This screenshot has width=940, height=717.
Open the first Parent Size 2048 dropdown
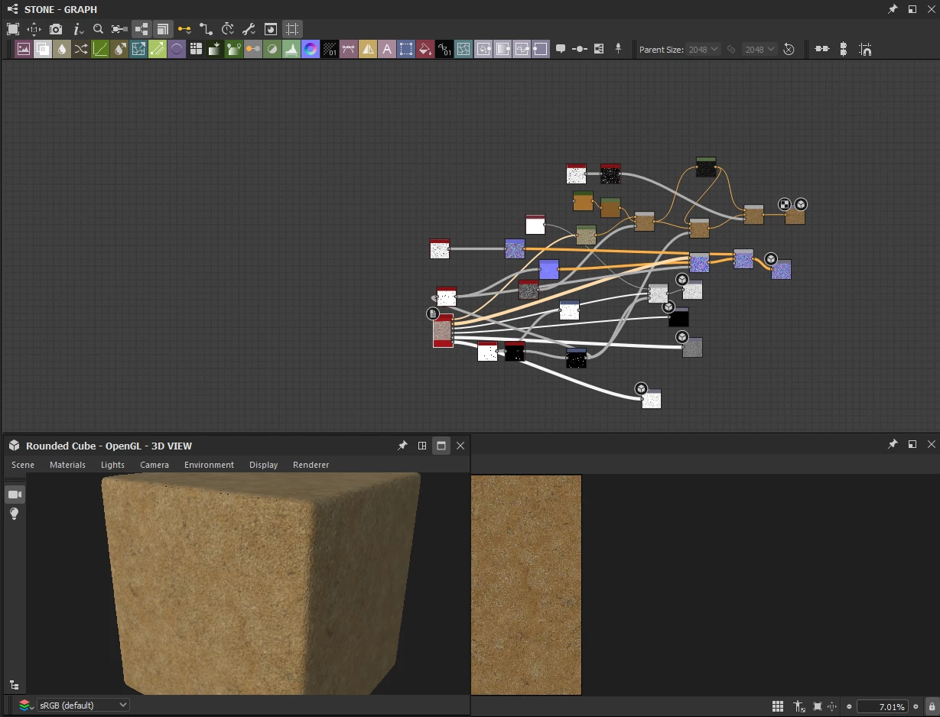[x=703, y=49]
